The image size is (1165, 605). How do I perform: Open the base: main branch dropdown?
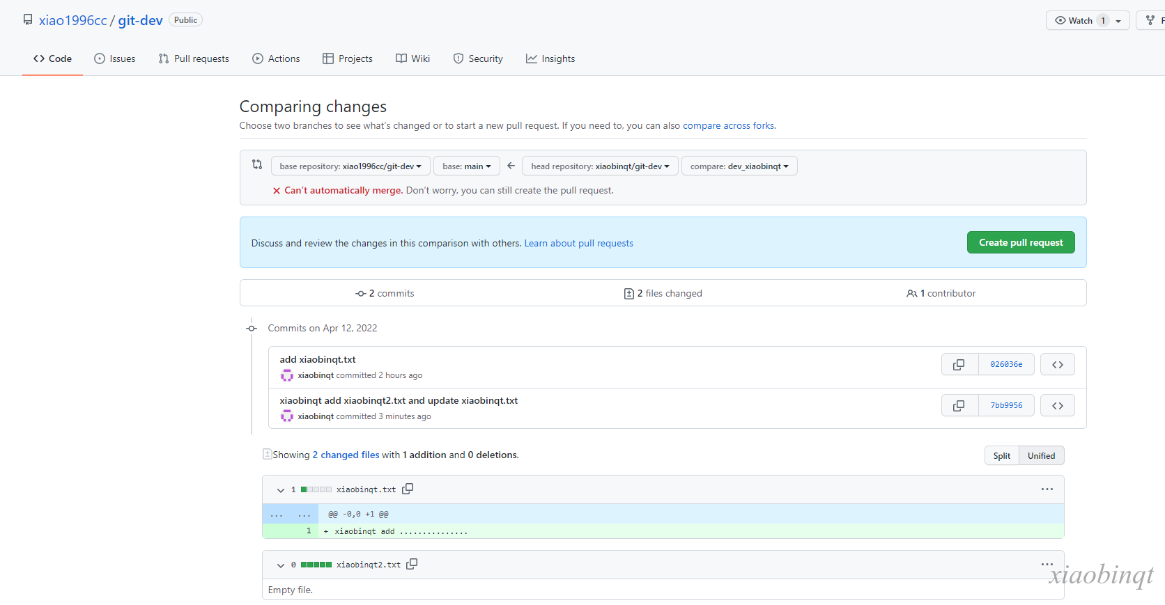467,166
